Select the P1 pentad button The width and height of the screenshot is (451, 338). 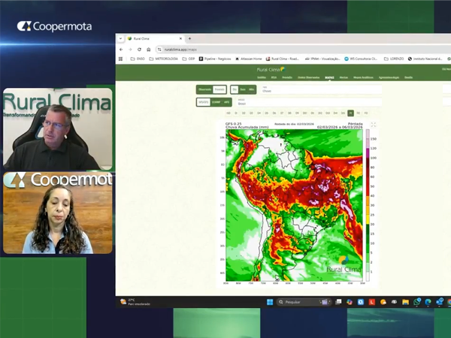[350, 113]
